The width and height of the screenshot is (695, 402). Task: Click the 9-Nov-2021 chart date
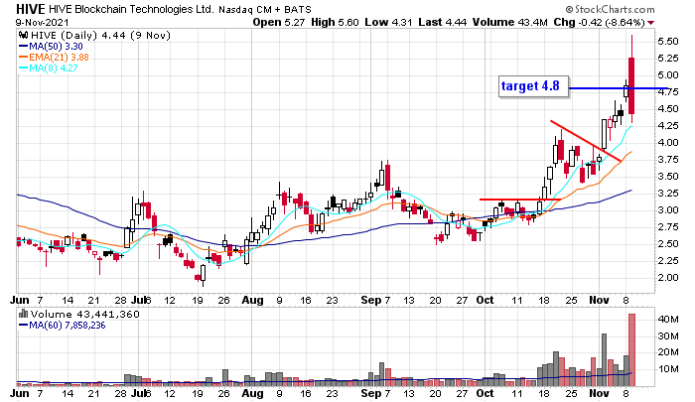pyautogui.click(x=42, y=22)
